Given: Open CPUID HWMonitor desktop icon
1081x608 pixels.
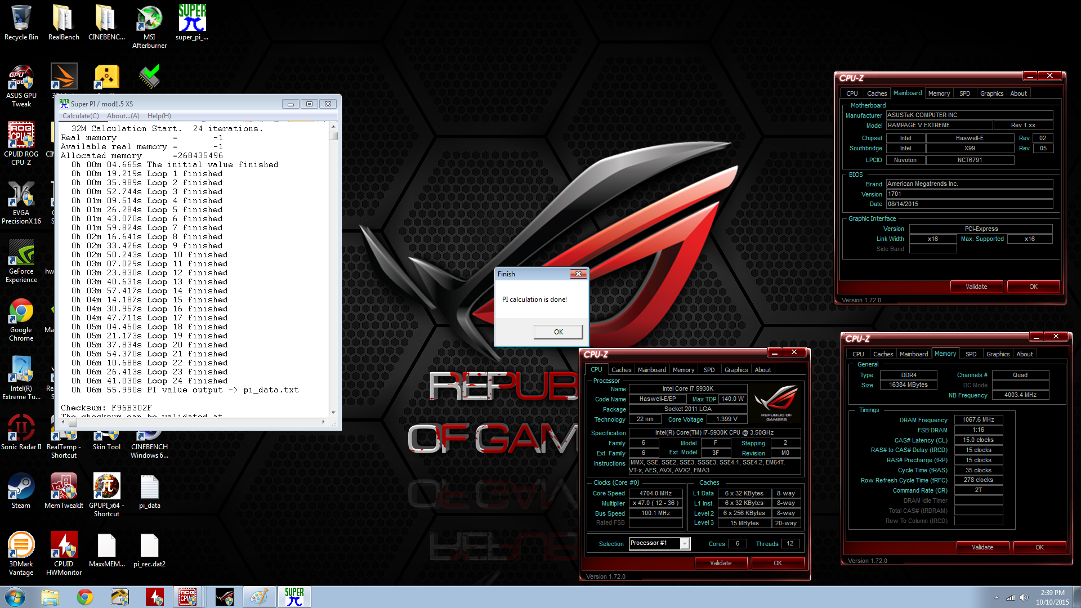Looking at the screenshot, I should (x=64, y=554).
